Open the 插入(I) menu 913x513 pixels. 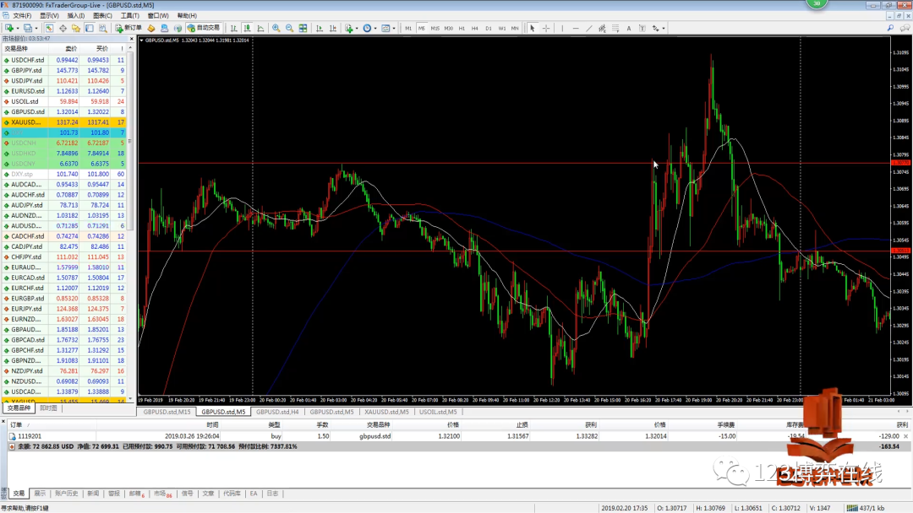point(76,16)
